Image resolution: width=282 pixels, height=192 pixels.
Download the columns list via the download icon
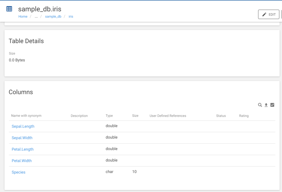click(266, 105)
